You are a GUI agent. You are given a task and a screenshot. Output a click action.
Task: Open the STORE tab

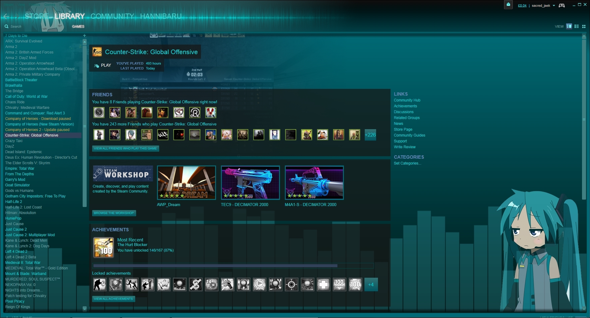coord(37,16)
